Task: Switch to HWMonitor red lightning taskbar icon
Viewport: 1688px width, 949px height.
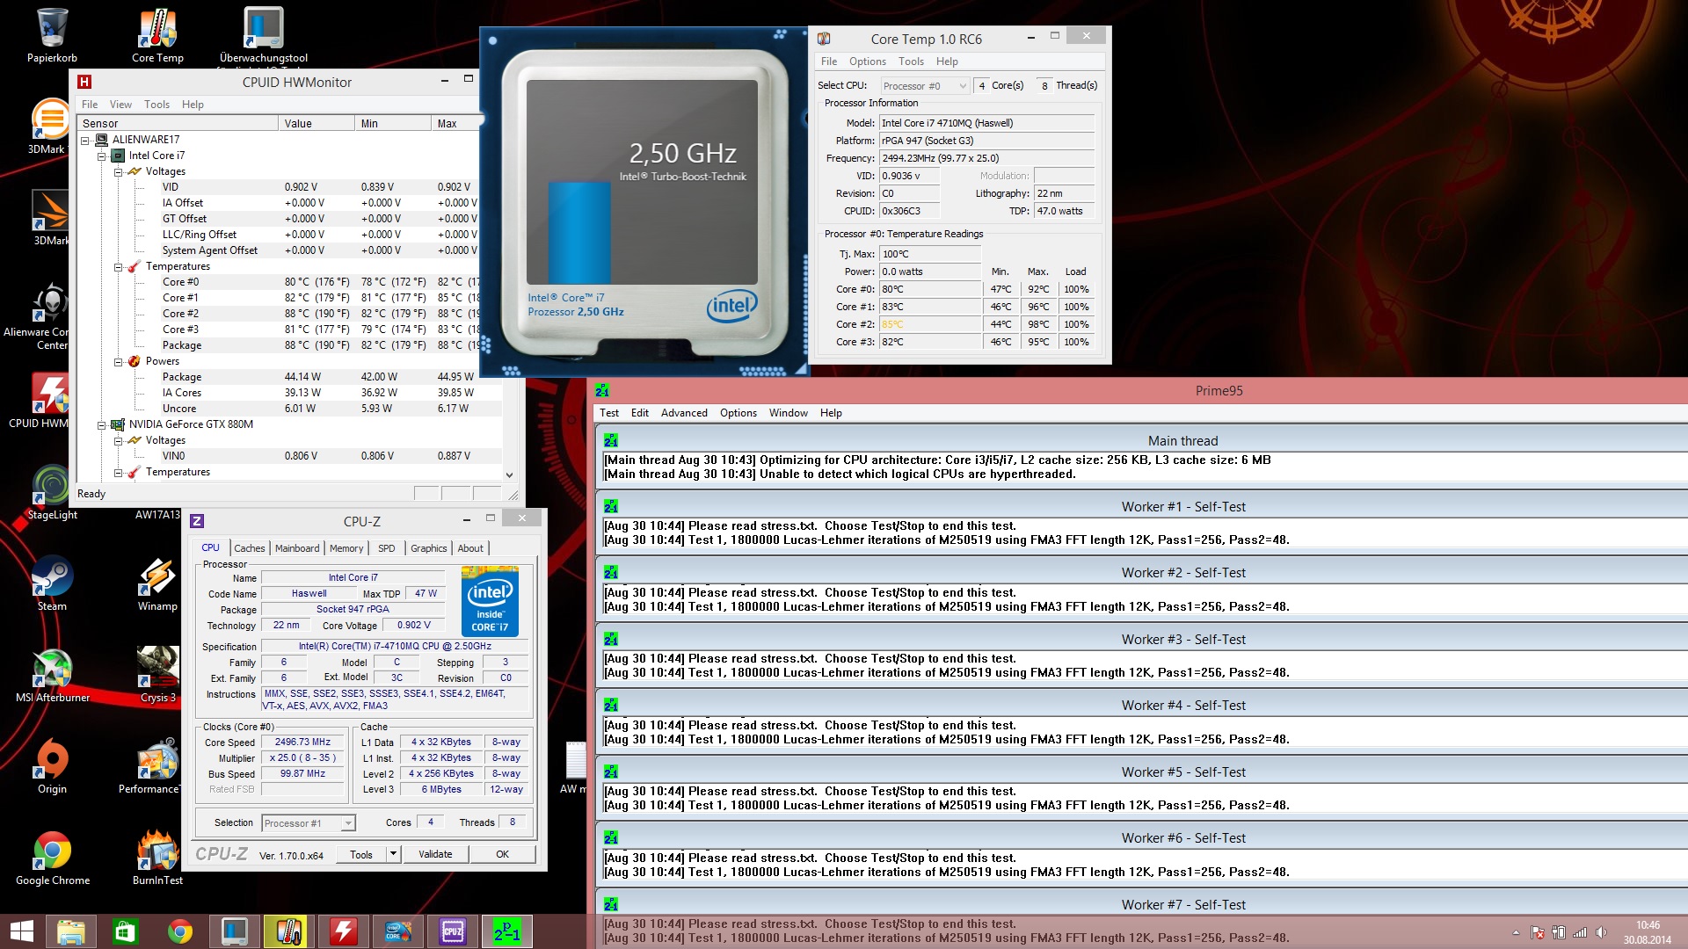Action: pyautogui.click(x=344, y=931)
